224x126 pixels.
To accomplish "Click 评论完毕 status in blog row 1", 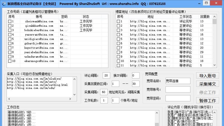I will coord(186,21).
